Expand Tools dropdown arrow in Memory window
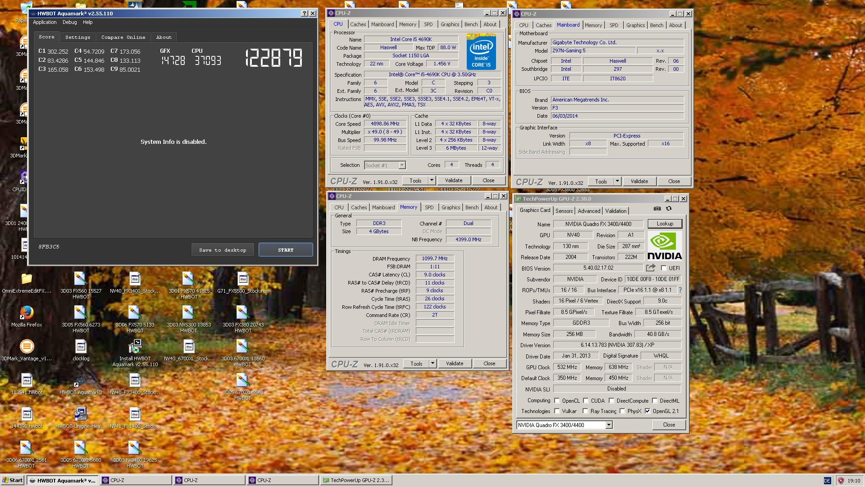This screenshot has height=487, width=865. pyautogui.click(x=432, y=363)
